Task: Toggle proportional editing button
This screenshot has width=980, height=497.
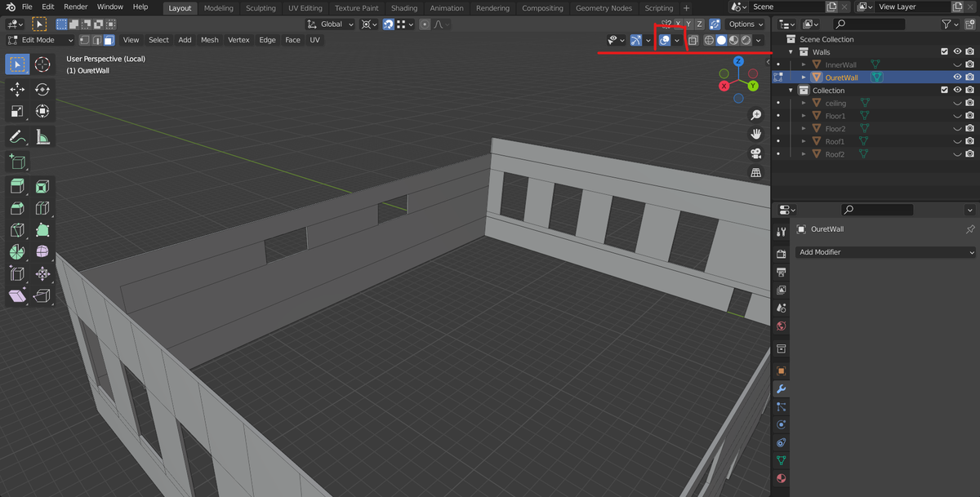Action: [x=425, y=24]
